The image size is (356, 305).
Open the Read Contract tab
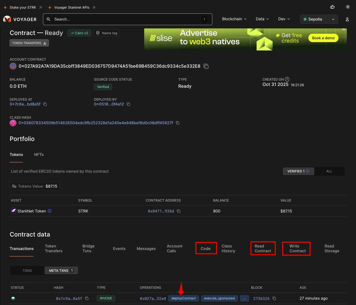coord(263,248)
